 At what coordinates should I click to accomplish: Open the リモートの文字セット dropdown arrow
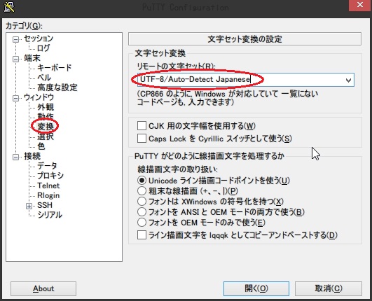tap(348, 80)
